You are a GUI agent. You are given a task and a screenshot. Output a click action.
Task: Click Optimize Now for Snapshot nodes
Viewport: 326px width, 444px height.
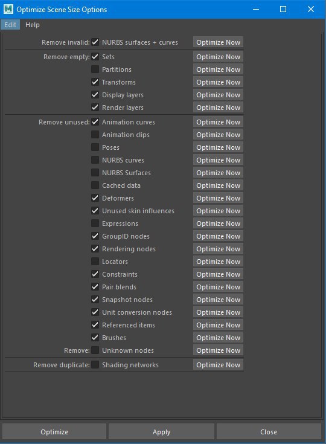(x=218, y=300)
